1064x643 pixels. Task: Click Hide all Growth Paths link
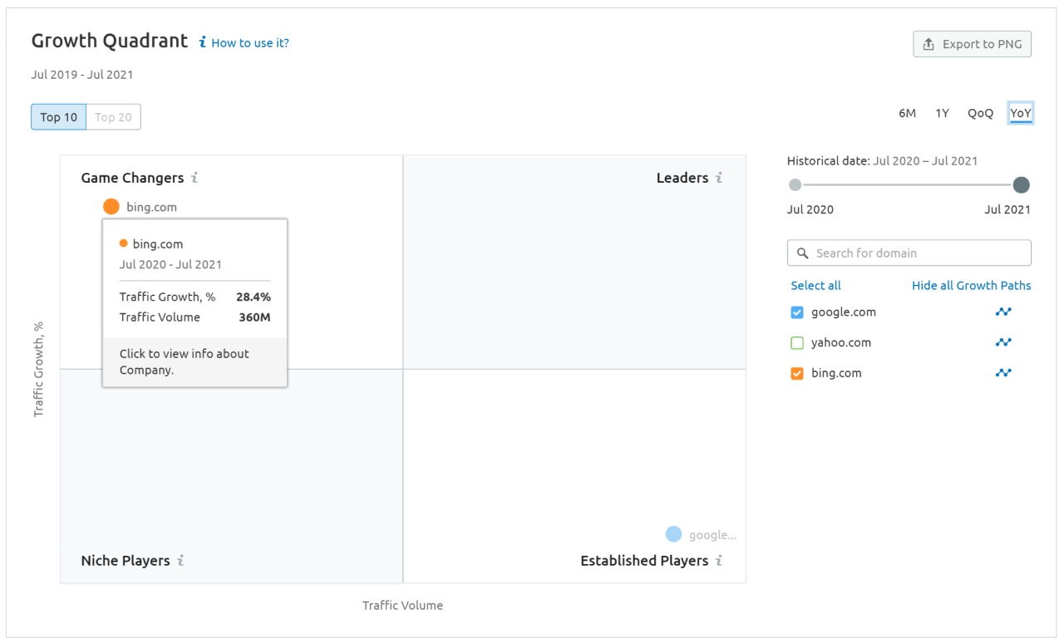pos(971,286)
